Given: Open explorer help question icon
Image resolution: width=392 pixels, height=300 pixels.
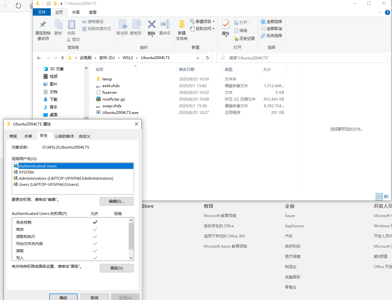Looking at the screenshot, I should [387, 12].
